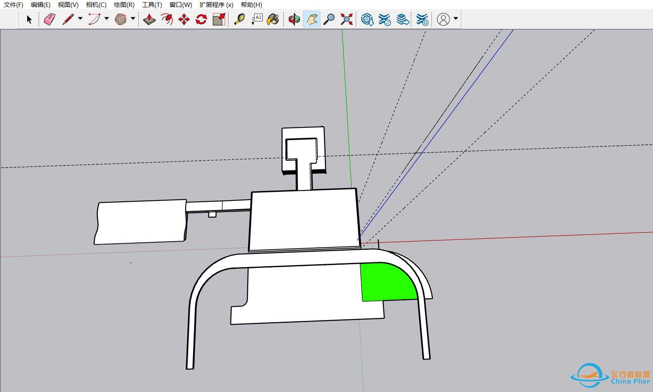Expand the Line tool dropdown arrow
The image size is (653, 392).
tap(80, 18)
